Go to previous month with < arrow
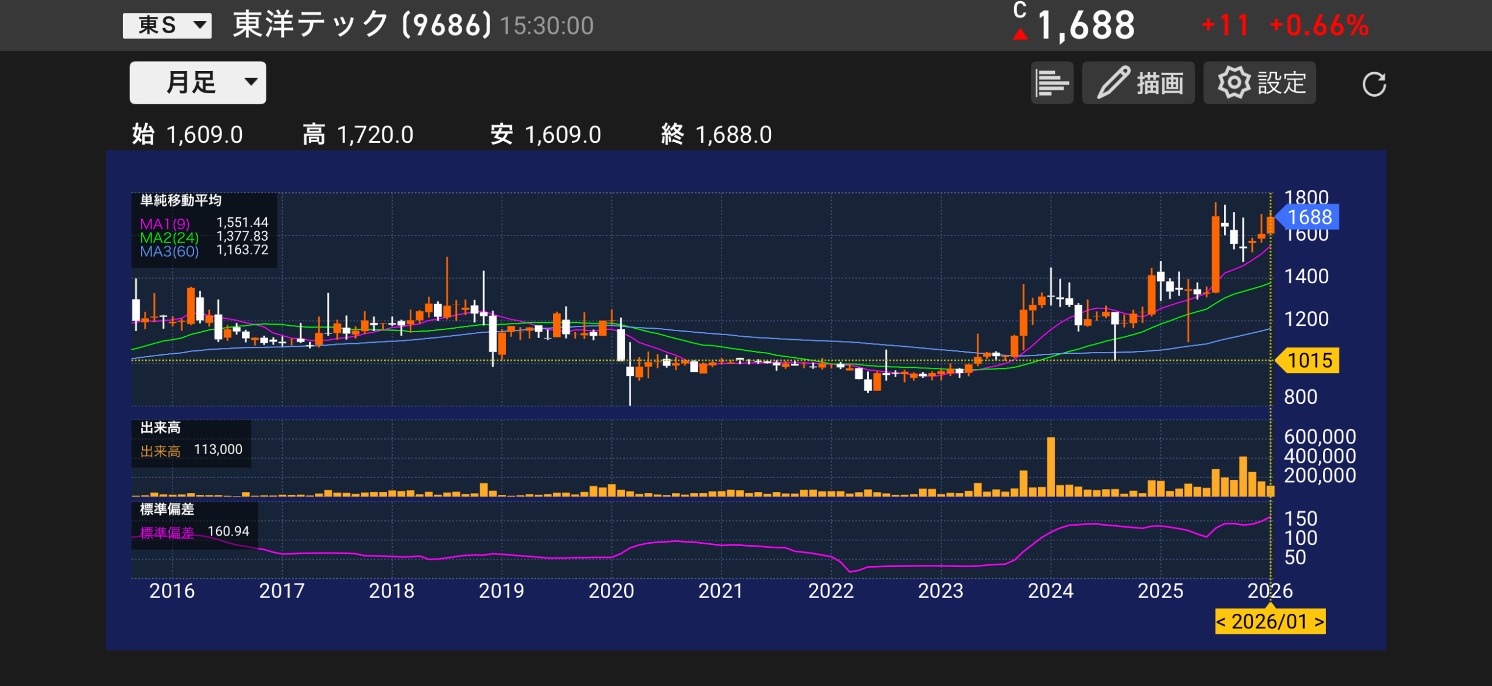The width and height of the screenshot is (1492, 686). click(x=1221, y=621)
